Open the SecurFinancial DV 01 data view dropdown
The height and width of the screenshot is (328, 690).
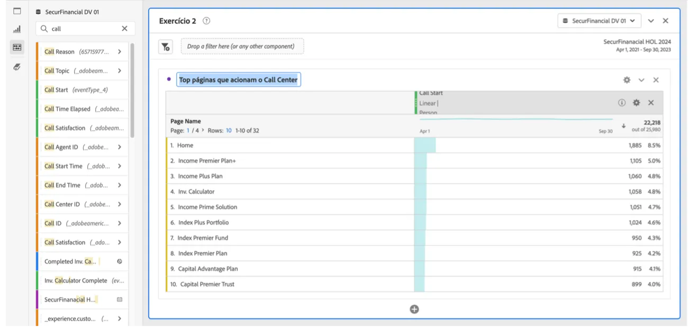600,21
